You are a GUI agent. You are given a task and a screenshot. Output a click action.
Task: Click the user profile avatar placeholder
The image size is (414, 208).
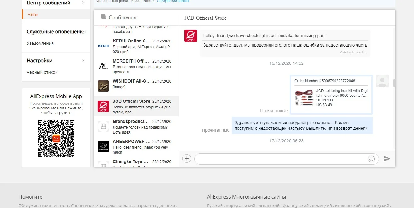coord(382,81)
